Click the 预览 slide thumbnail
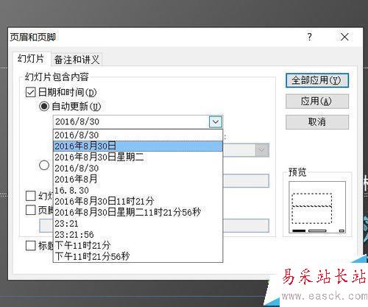This screenshot has height=307, width=368. (317, 207)
